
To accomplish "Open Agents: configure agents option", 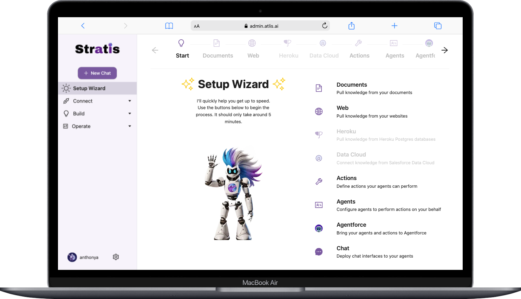I will click(x=389, y=205).
